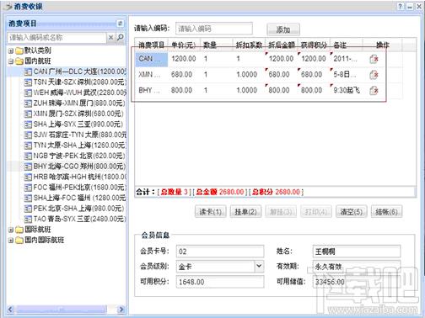
Task: Click the 添加 button
Action: pyautogui.click(x=283, y=29)
